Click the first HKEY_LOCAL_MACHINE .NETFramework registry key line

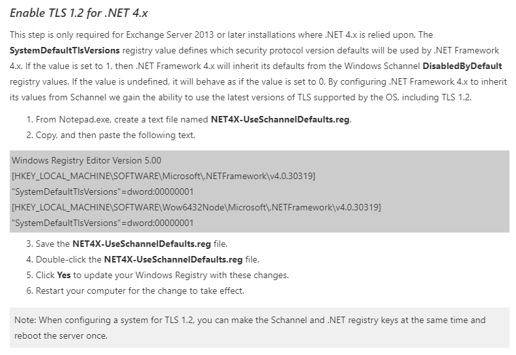pos(164,176)
